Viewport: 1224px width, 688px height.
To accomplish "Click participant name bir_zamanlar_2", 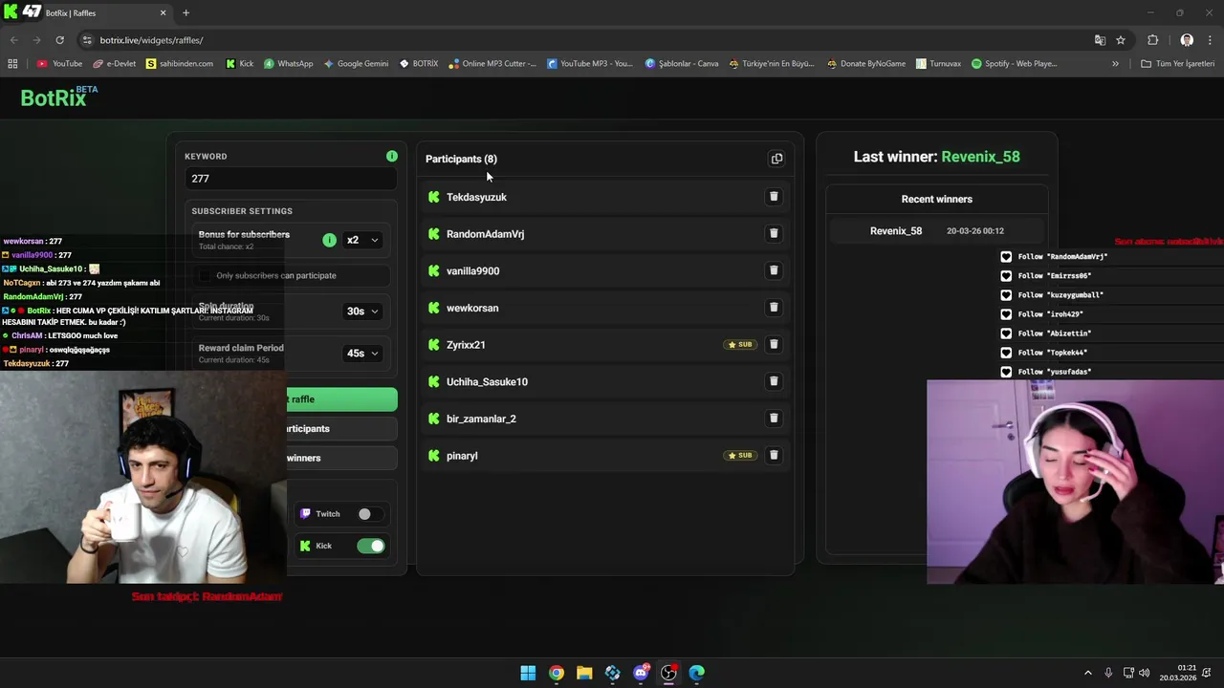I will [481, 419].
